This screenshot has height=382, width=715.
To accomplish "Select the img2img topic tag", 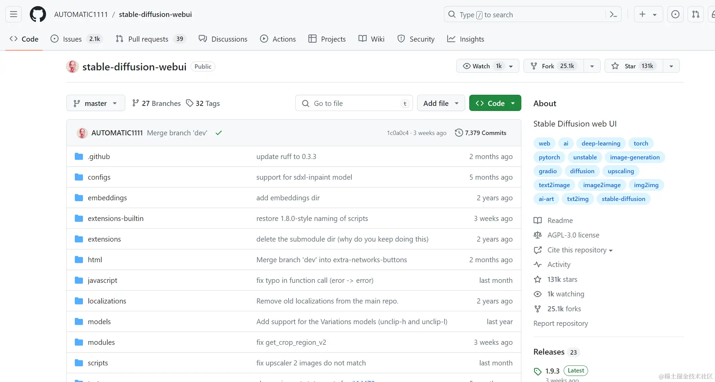I will 646,185.
